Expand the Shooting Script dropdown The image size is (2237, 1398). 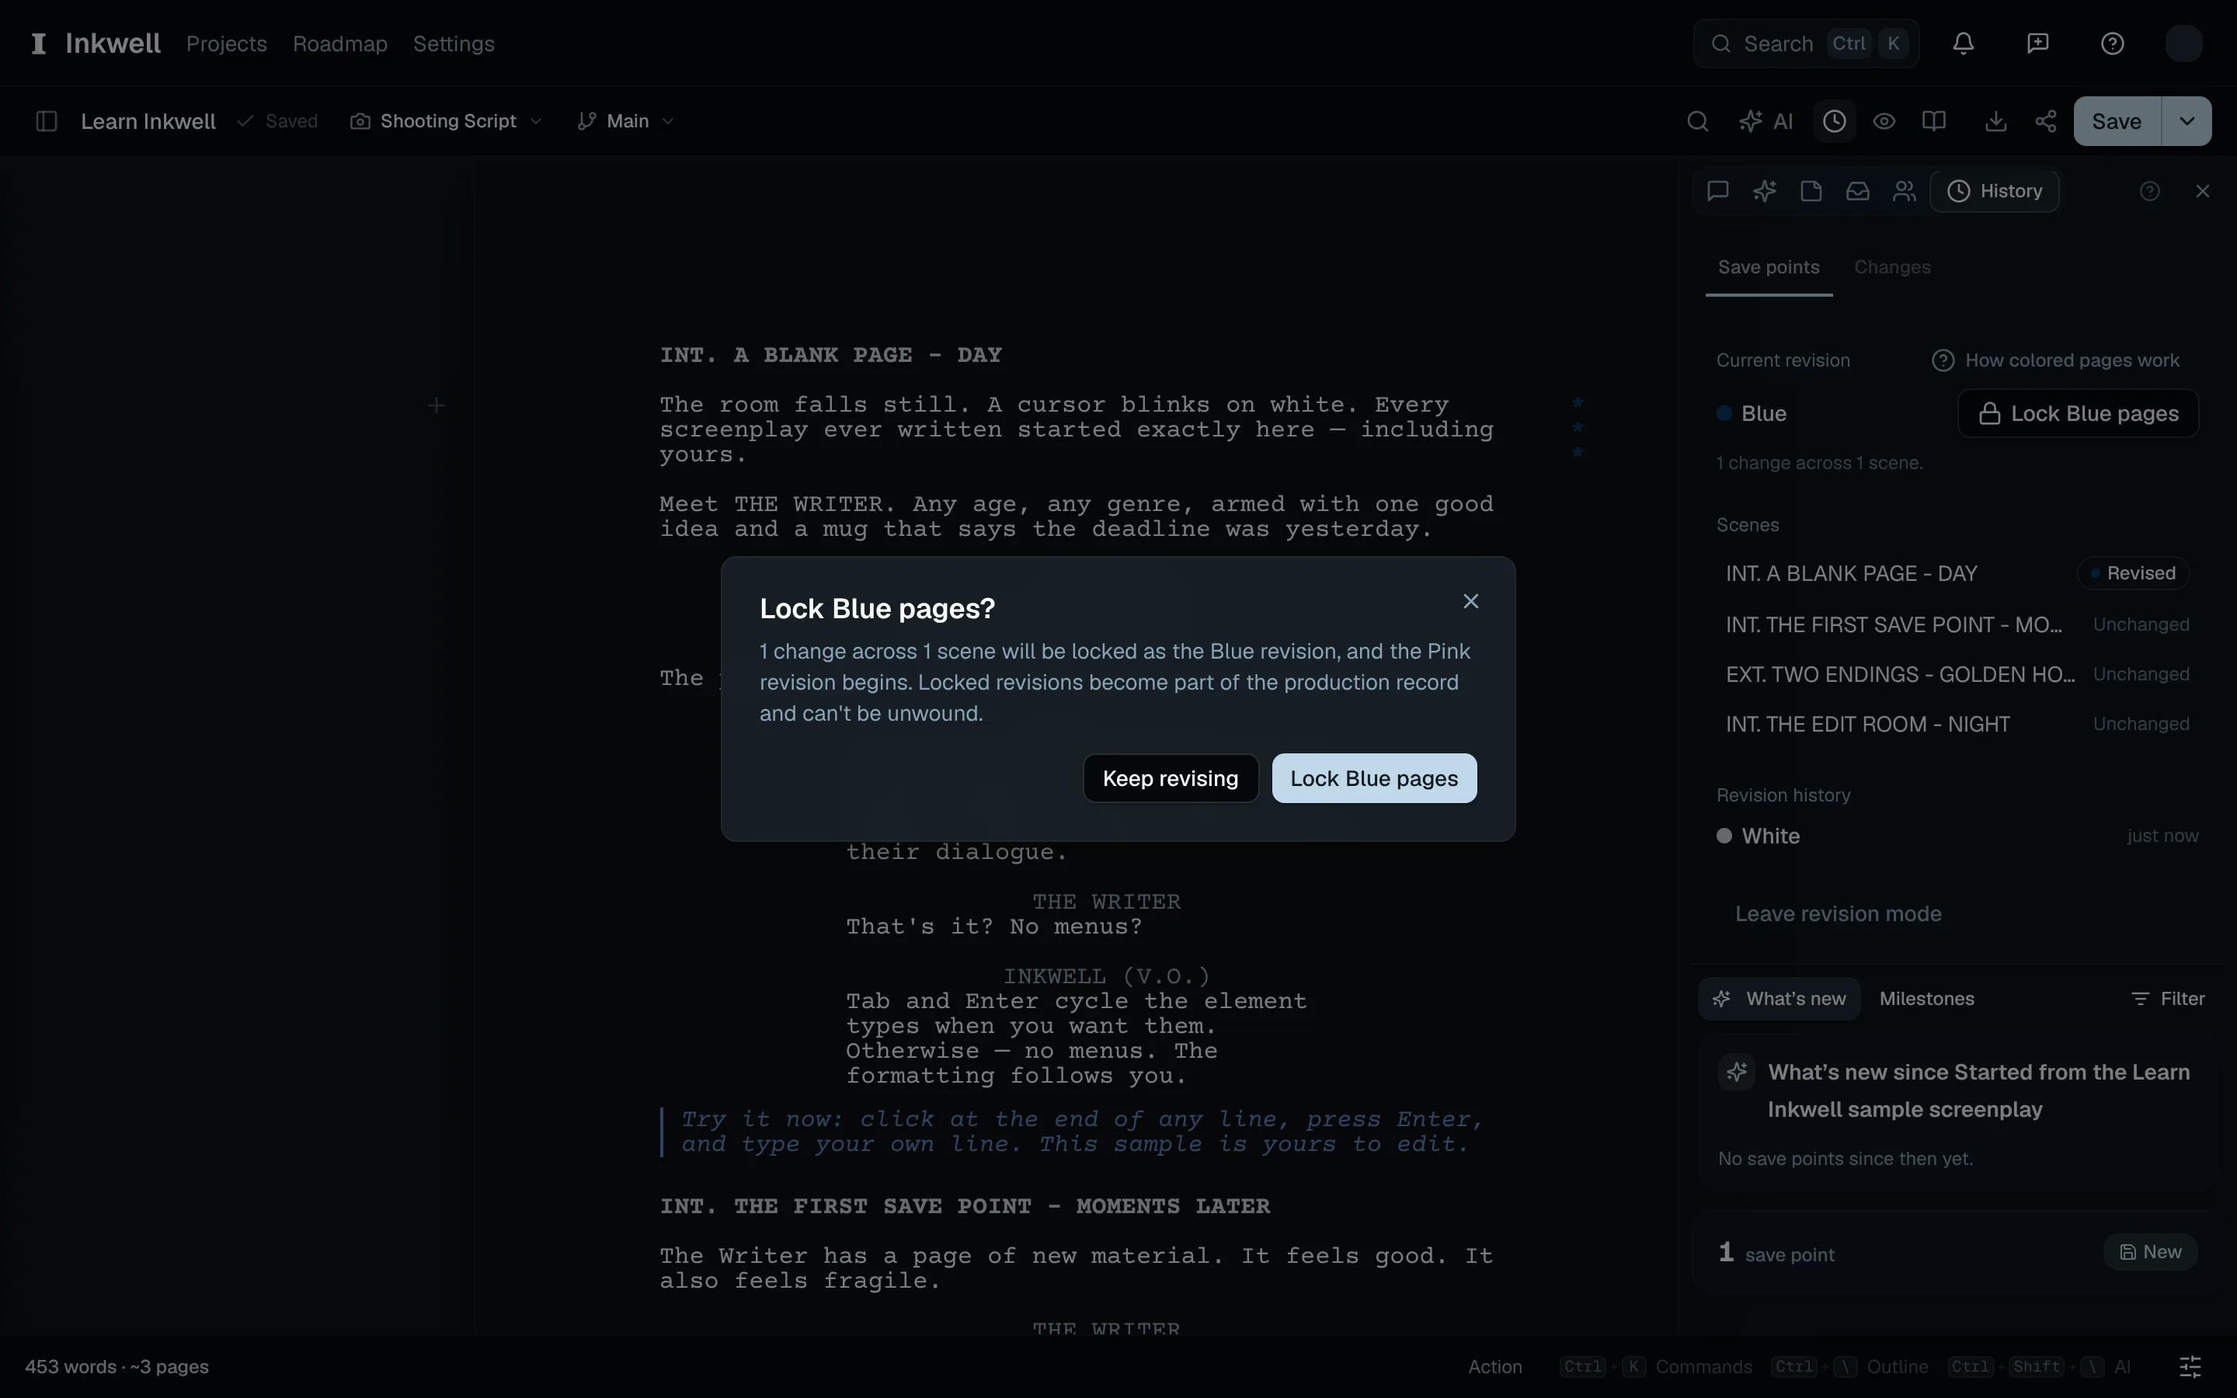(447, 121)
